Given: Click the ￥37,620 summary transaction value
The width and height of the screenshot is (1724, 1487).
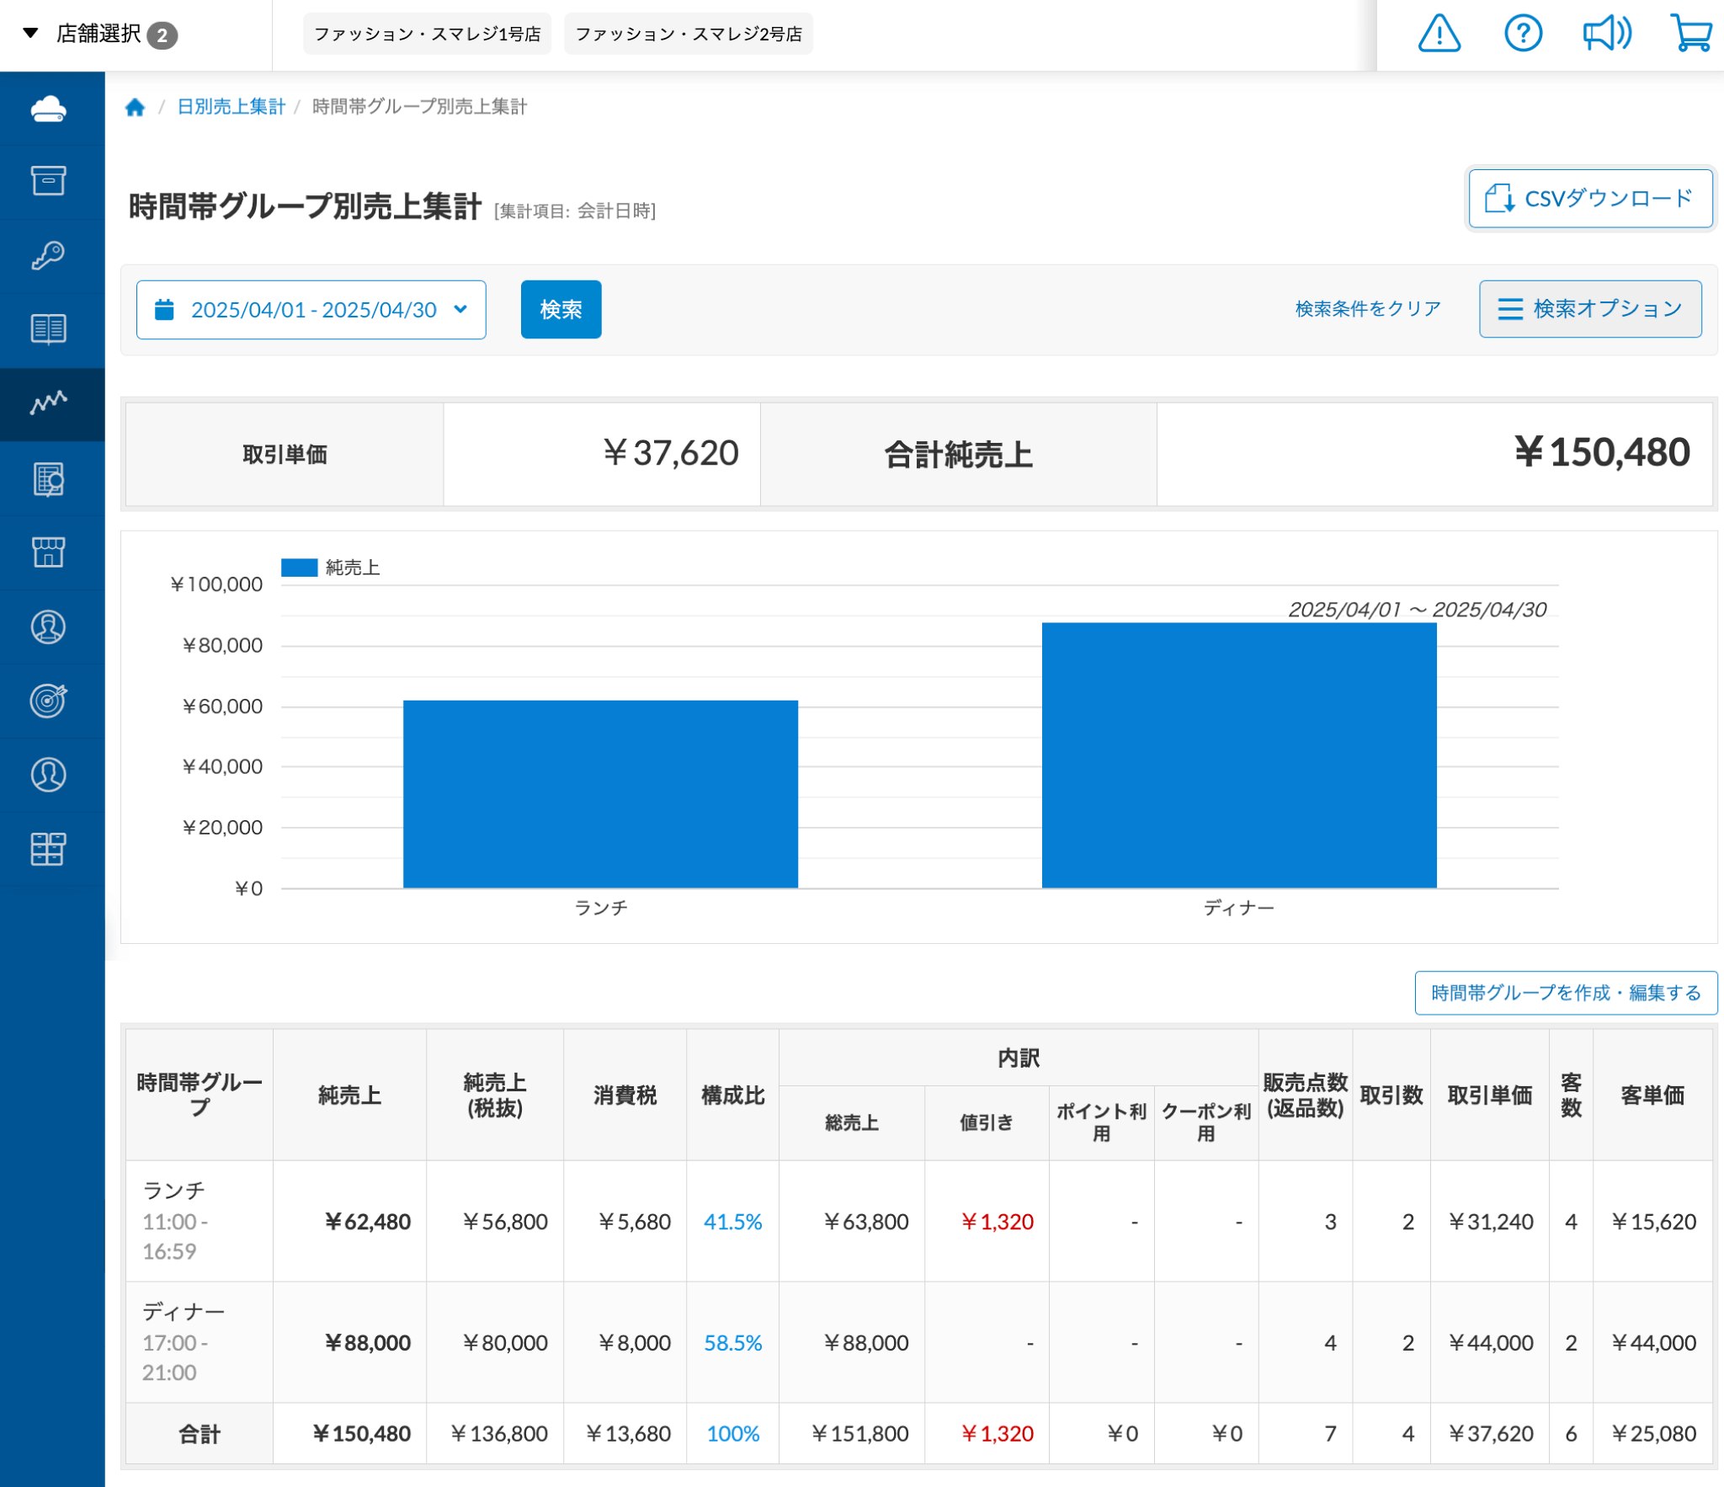Looking at the screenshot, I should point(671,453).
